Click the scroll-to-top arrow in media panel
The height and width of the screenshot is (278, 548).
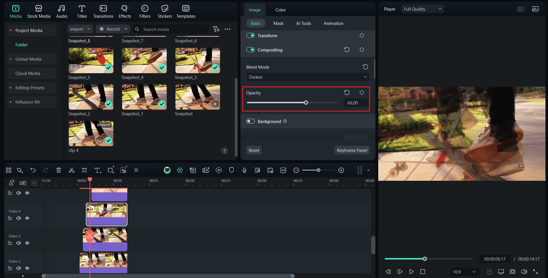(225, 150)
